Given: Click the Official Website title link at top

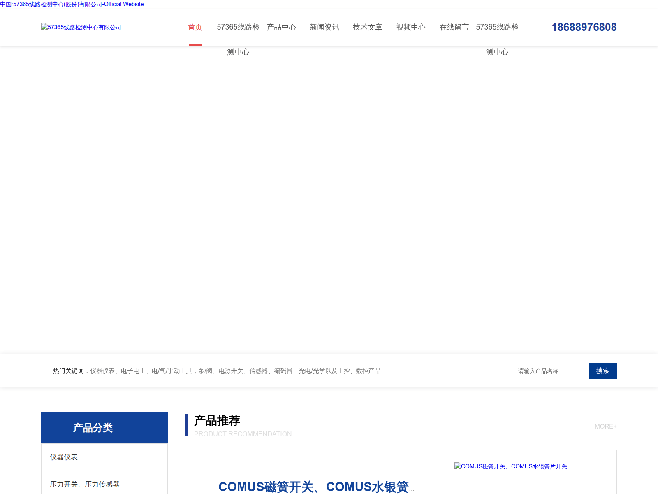Looking at the screenshot, I should 72,4.
